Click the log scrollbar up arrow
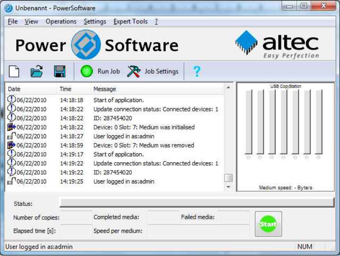The height and width of the screenshot is (256, 340). (228, 87)
